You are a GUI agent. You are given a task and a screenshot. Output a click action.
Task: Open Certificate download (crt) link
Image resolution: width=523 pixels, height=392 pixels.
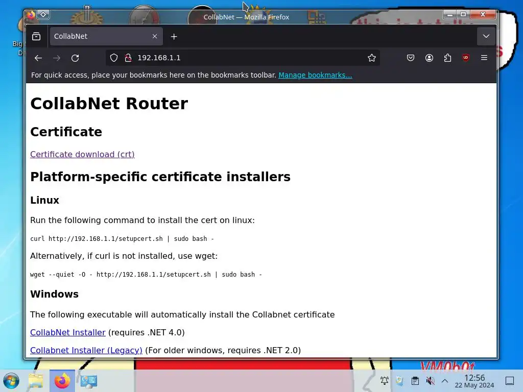tap(82, 154)
